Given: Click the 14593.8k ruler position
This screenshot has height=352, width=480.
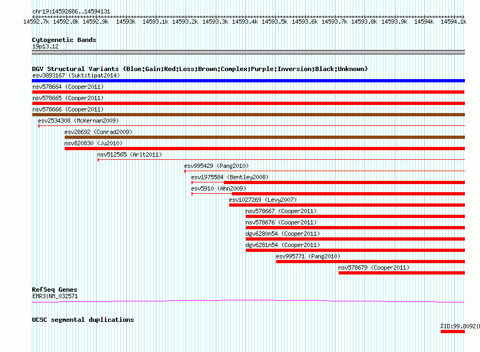Looking at the screenshot, I should click(x=364, y=22).
